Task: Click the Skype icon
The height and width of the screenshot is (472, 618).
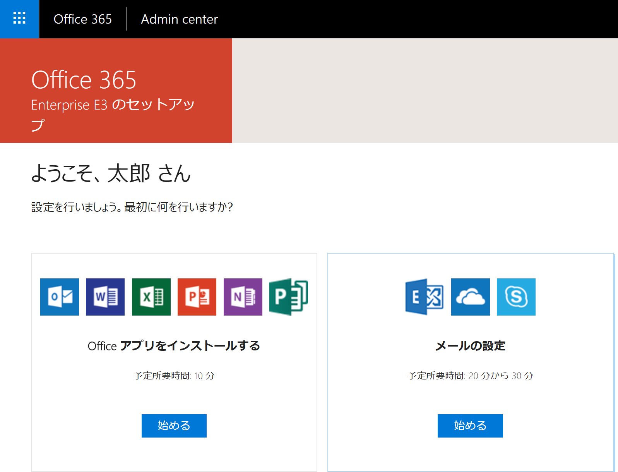Action: (x=516, y=297)
